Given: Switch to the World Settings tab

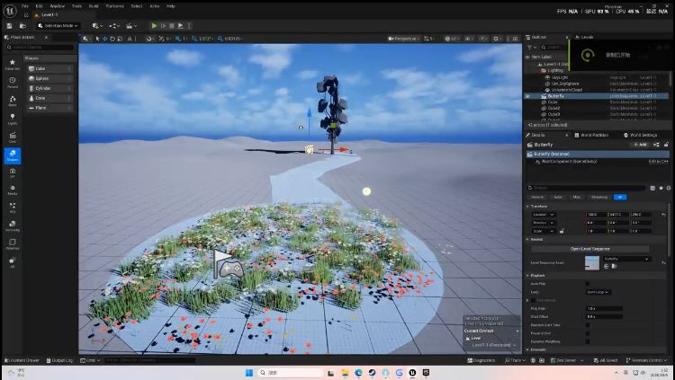Looking at the screenshot, I should [x=641, y=135].
